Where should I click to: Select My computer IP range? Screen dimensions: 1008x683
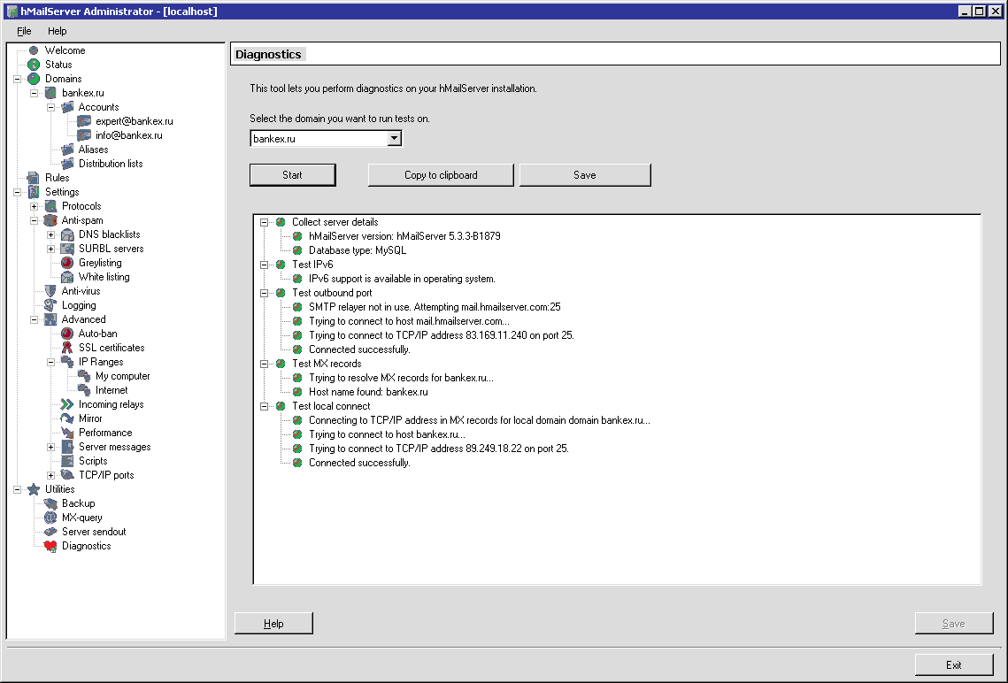[122, 376]
